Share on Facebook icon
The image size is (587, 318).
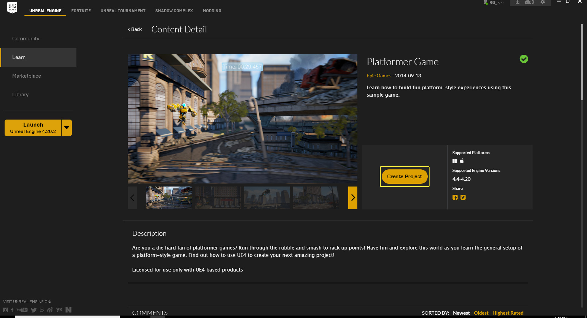(x=455, y=198)
